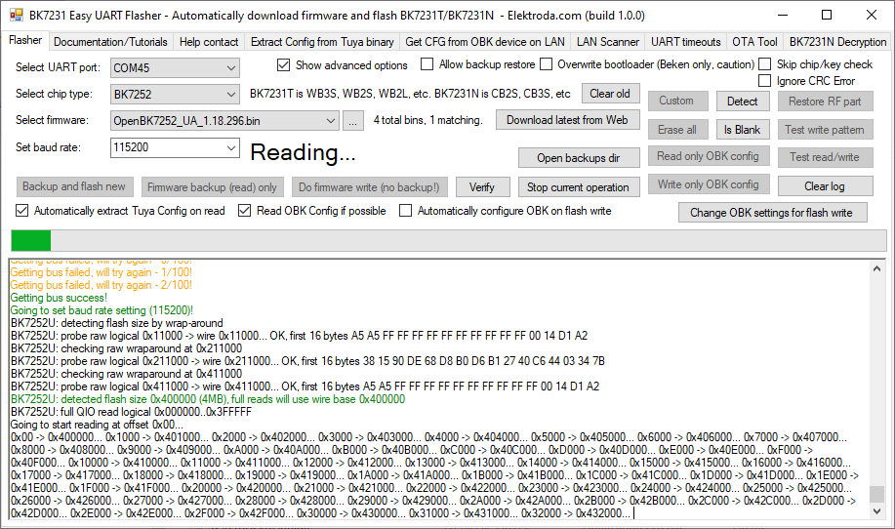The width and height of the screenshot is (895, 529).
Task: Go to Get CFG from OBK device on LAN tab
Action: click(x=485, y=42)
